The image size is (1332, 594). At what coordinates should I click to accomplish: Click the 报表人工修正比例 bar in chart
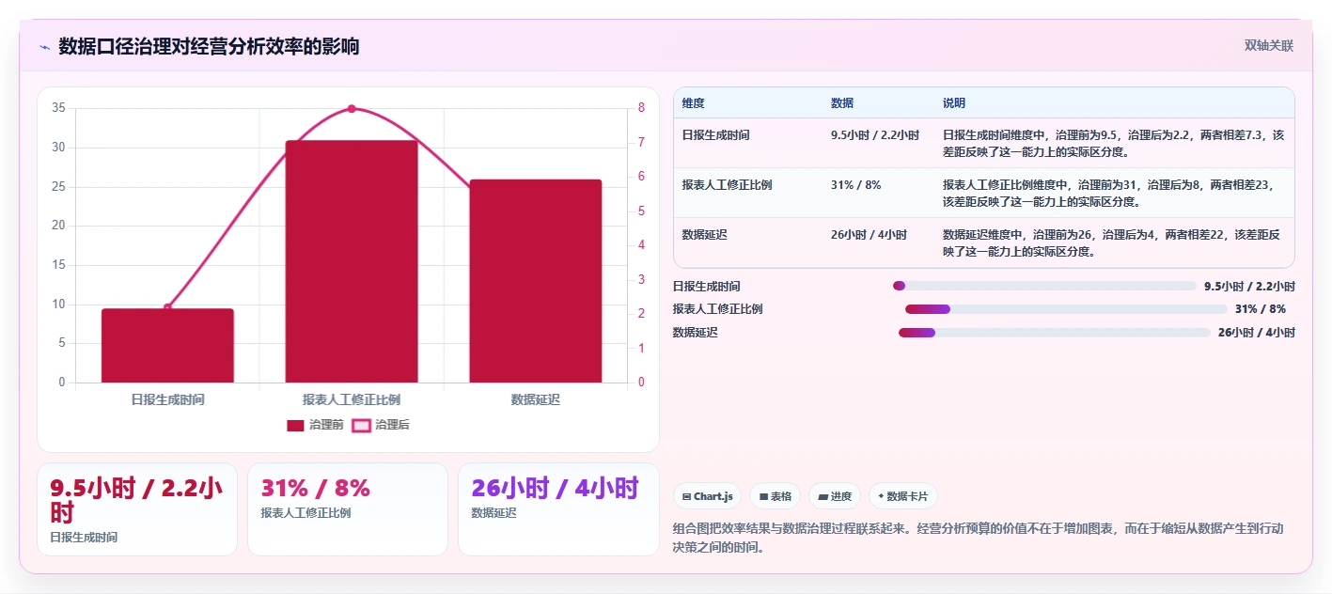(x=352, y=261)
